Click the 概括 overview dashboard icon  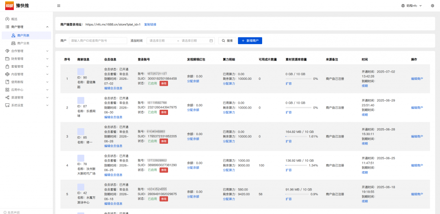coord(7,19)
